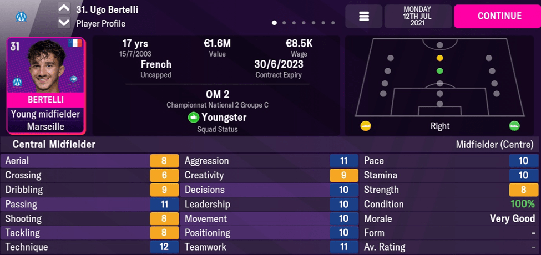The image size is (541, 255).
Task: Click the green right foot icon
Action: [x=514, y=126]
